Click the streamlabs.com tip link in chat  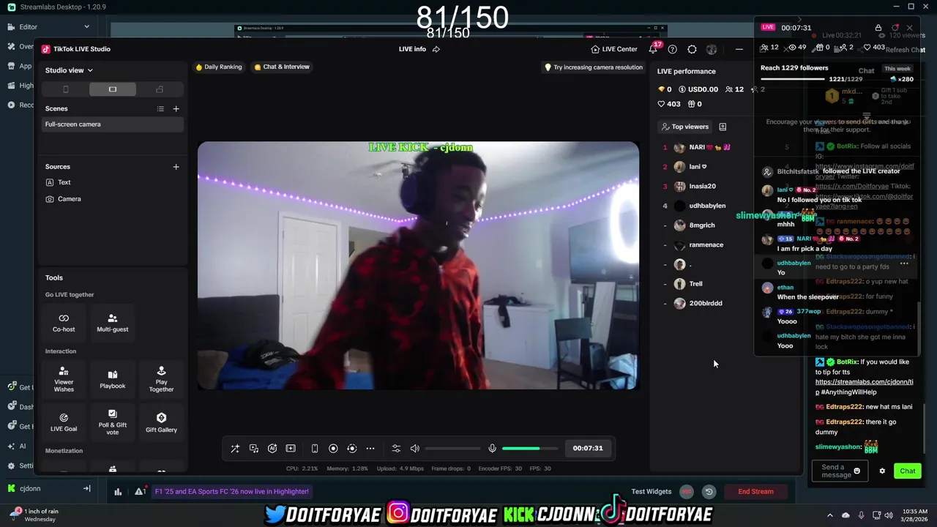[x=864, y=386]
